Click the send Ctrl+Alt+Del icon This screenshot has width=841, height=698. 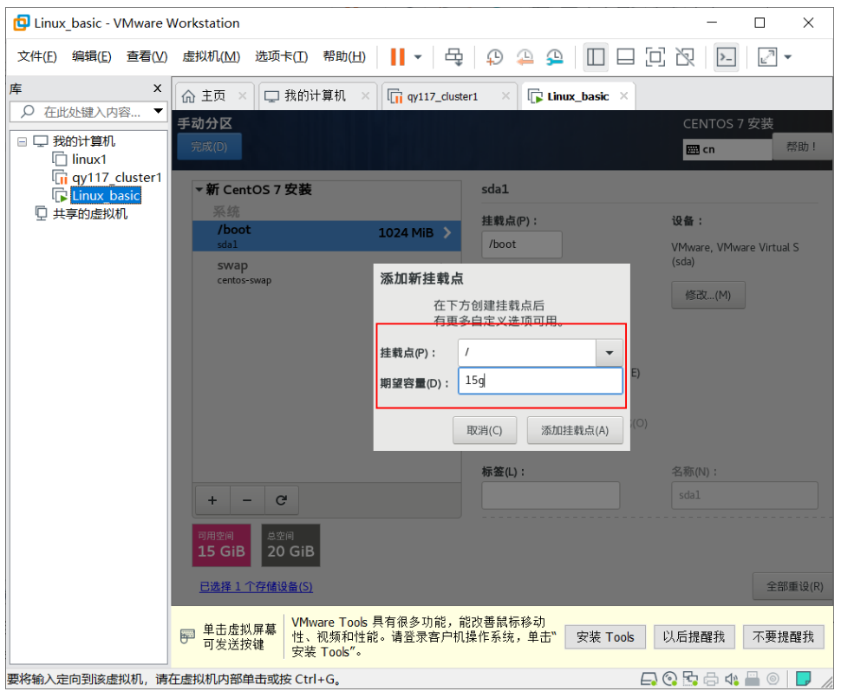453,57
